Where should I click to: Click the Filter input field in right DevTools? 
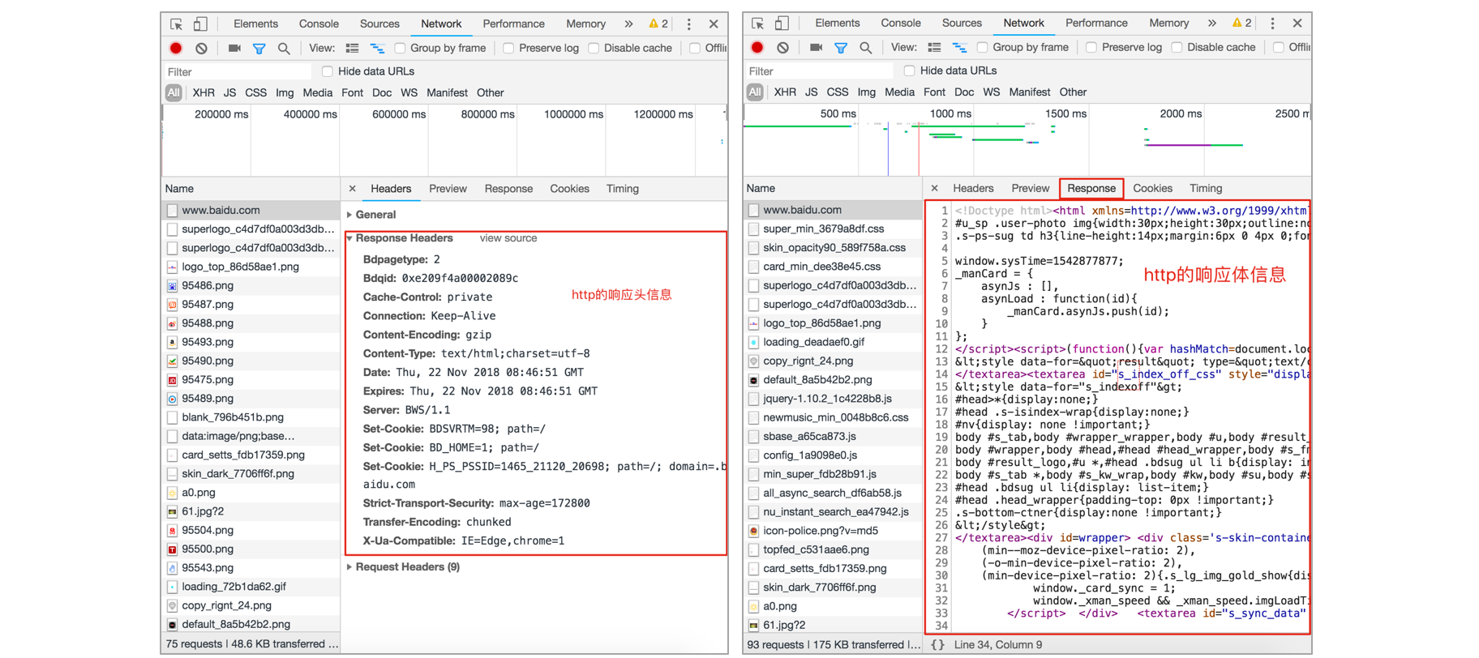click(819, 71)
